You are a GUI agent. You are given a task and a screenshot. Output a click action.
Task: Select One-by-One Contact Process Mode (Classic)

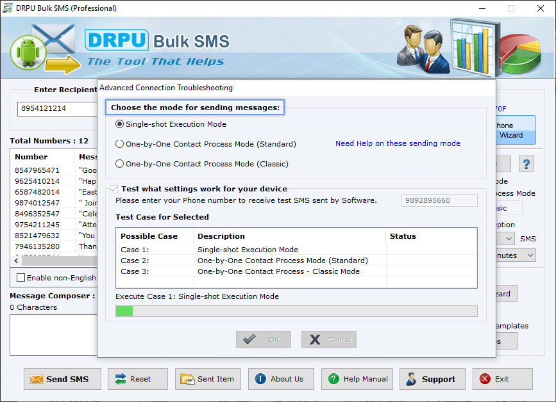(120, 164)
